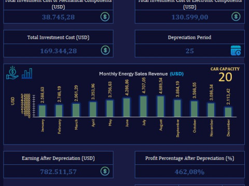Select the 169.344,28 total investment value
The height and width of the screenshot is (186, 249).
[59, 51]
